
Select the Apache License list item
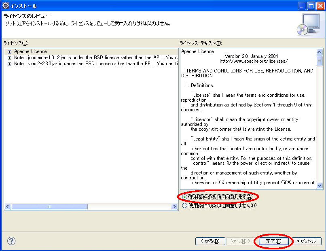click(30, 51)
